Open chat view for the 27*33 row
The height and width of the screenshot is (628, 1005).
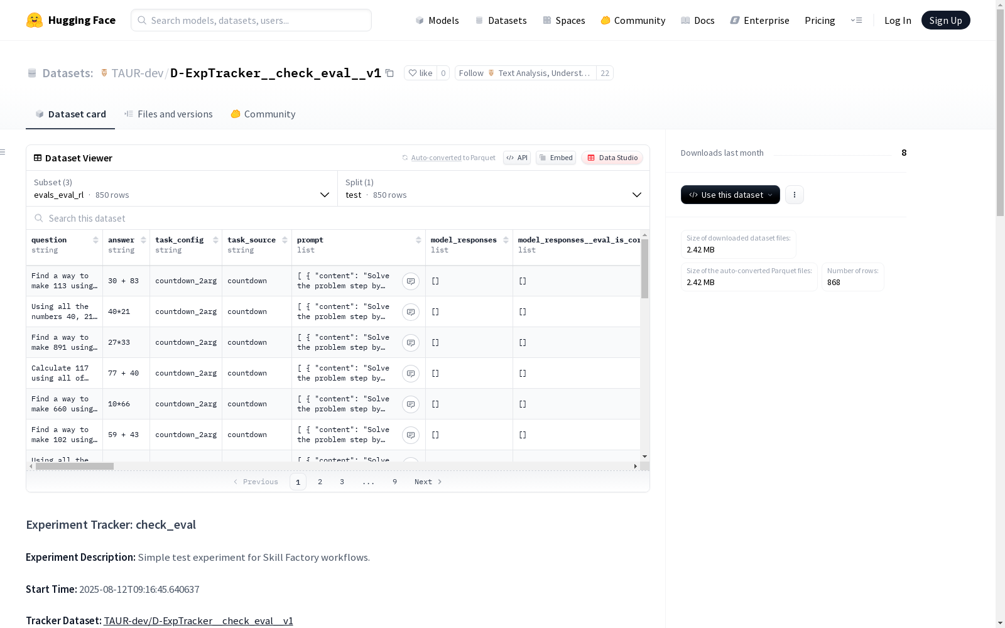411,342
